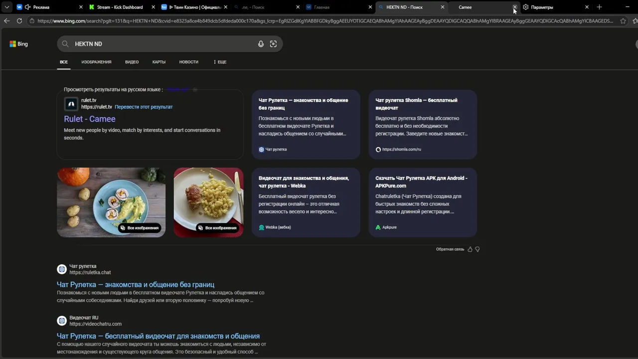Go back to previous page
The width and height of the screenshot is (638, 359).
click(x=6, y=21)
